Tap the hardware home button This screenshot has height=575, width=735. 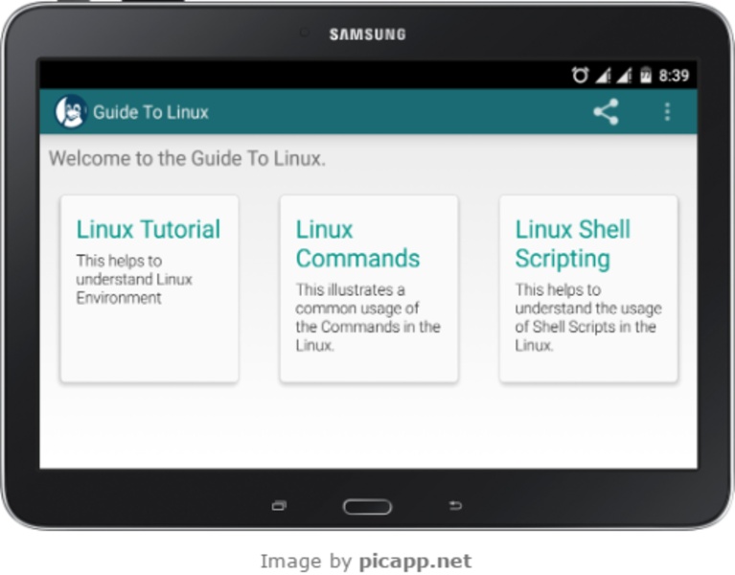(x=368, y=507)
